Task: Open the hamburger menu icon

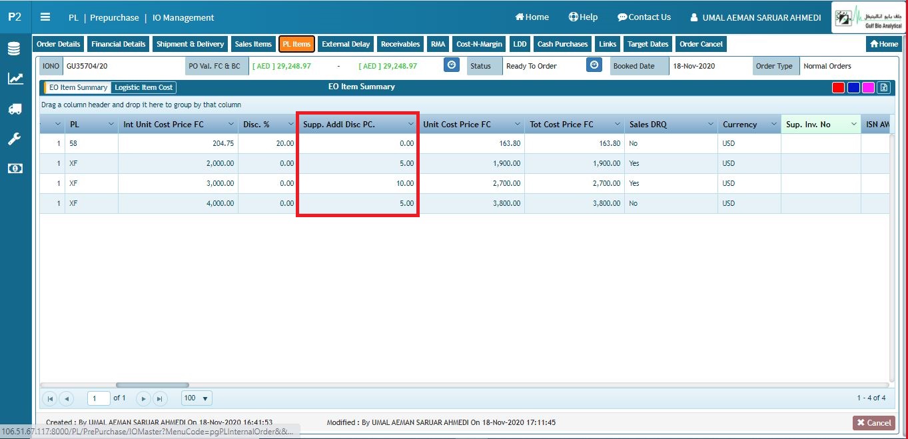Action: pos(45,17)
